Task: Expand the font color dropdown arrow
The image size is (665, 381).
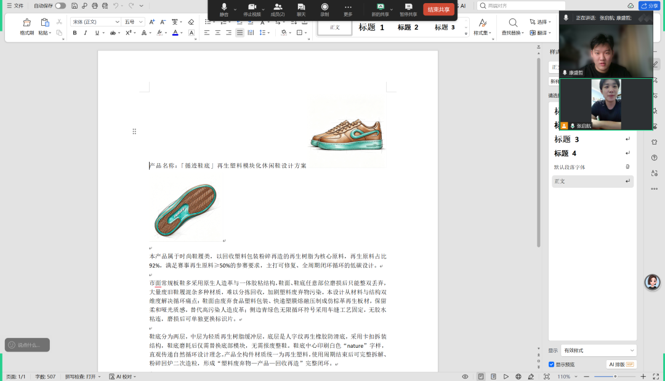Action: [182, 33]
